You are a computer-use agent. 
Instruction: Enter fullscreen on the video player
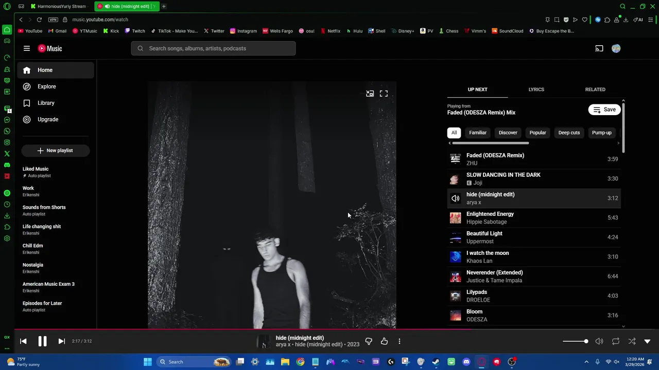384,94
